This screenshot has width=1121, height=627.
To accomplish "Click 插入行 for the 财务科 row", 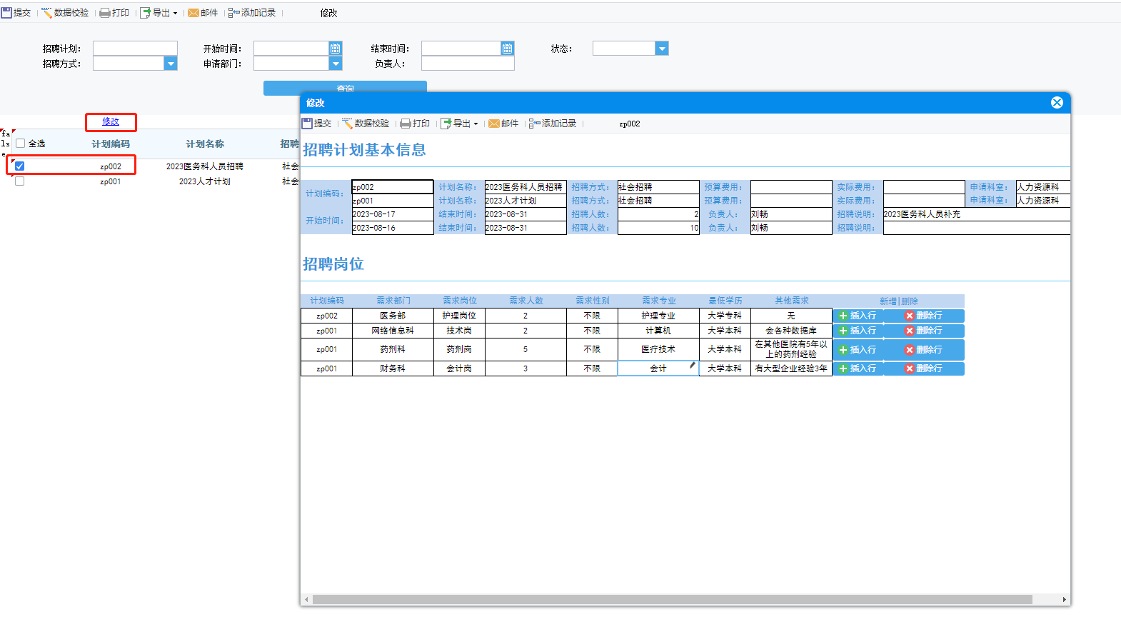I will [858, 368].
